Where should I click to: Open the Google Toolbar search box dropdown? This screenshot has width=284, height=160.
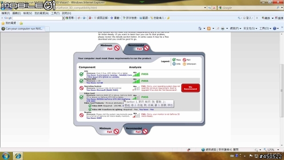(x=63, y=18)
